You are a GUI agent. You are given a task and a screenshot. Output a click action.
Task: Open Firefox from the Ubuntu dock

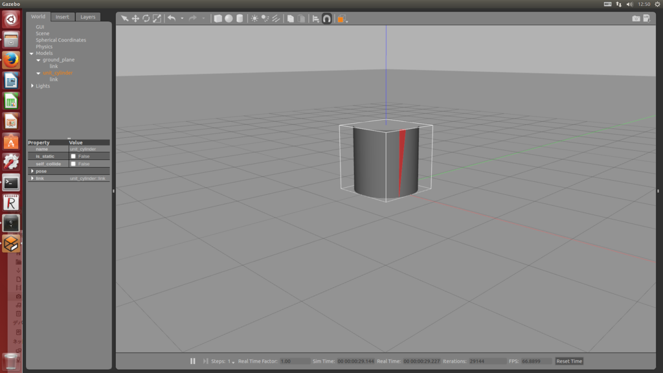pyautogui.click(x=11, y=60)
